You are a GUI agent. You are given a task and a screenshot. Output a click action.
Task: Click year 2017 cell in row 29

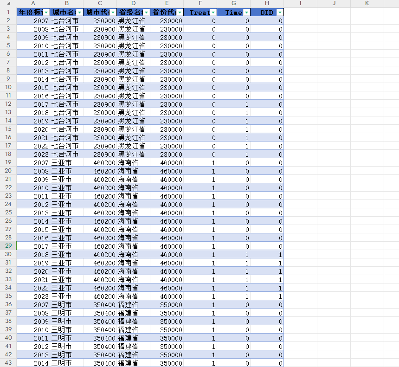33,246
